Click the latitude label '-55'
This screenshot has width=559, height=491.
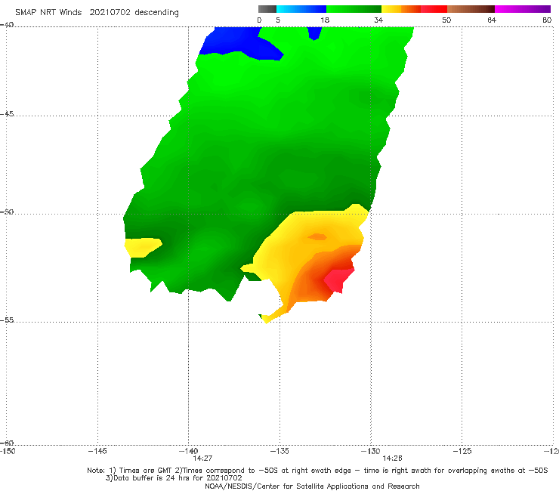pyautogui.click(x=7, y=320)
